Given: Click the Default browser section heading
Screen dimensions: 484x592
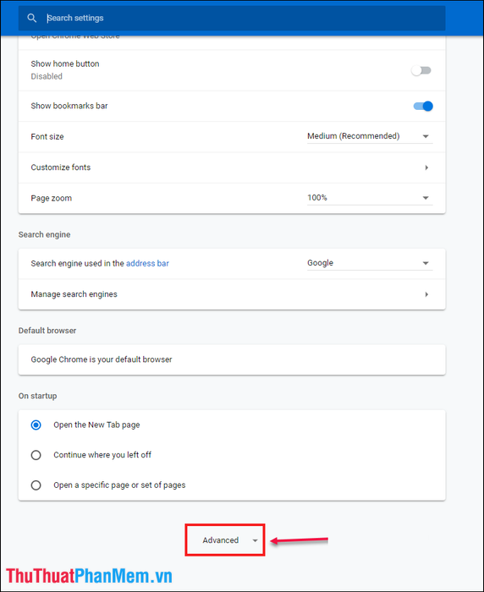Looking at the screenshot, I should click(x=47, y=331).
